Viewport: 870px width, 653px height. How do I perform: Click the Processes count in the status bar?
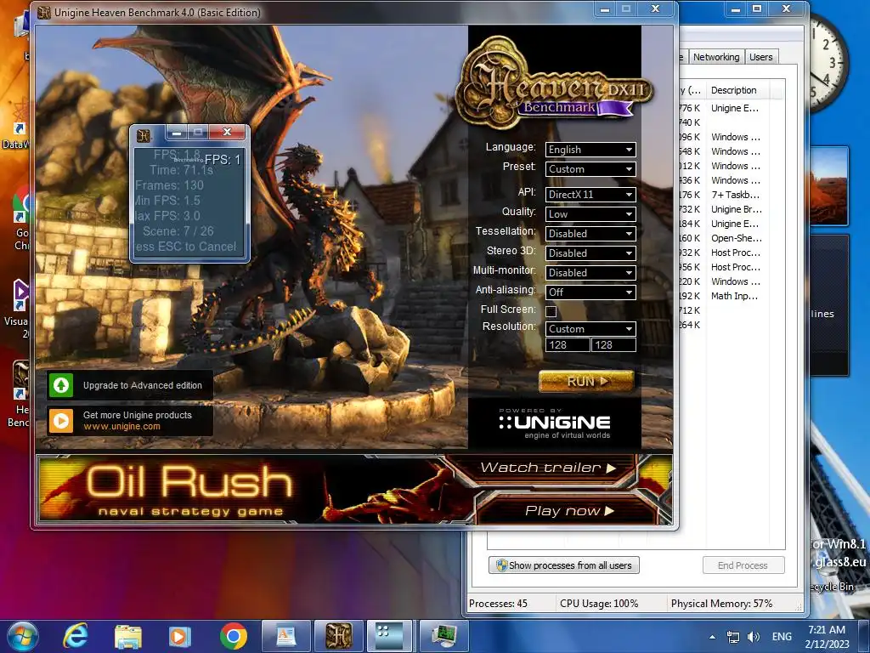coord(498,603)
